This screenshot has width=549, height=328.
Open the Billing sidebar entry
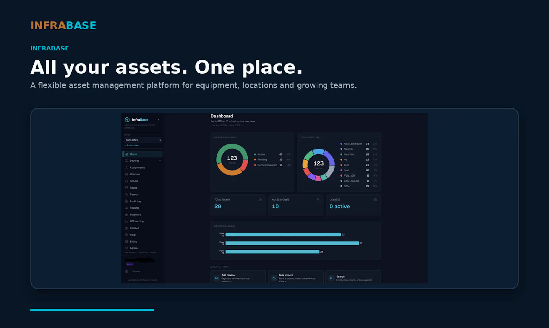coord(142,242)
